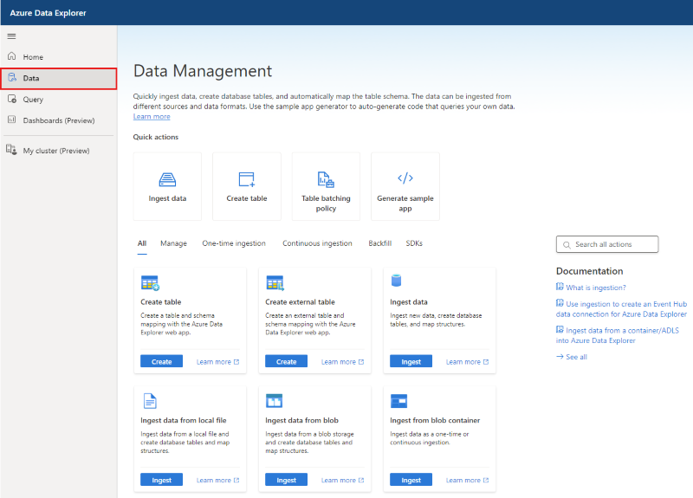Click Ingest button on Ingest data card
This screenshot has width=693, height=498.
(411, 361)
